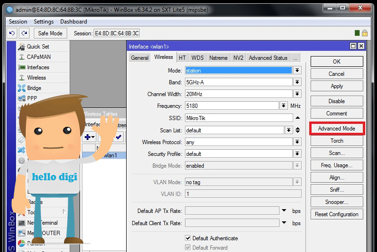377x252 pixels.
Task: Open the Scan List dropdown
Action: click(x=289, y=130)
